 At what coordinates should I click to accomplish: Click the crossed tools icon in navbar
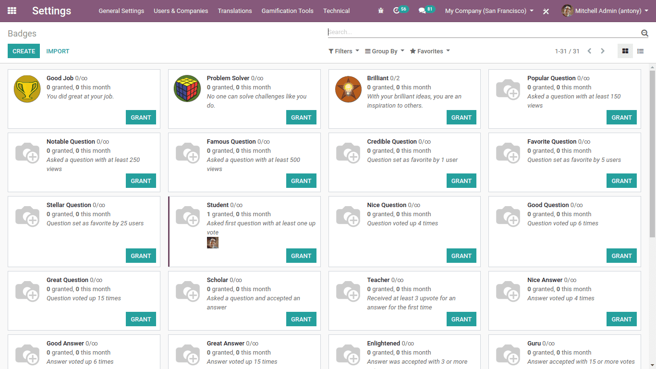[x=546, y=11]
